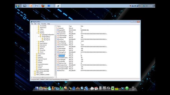
Task: Select the MinAnimate value name
Action: click(62, 54)
